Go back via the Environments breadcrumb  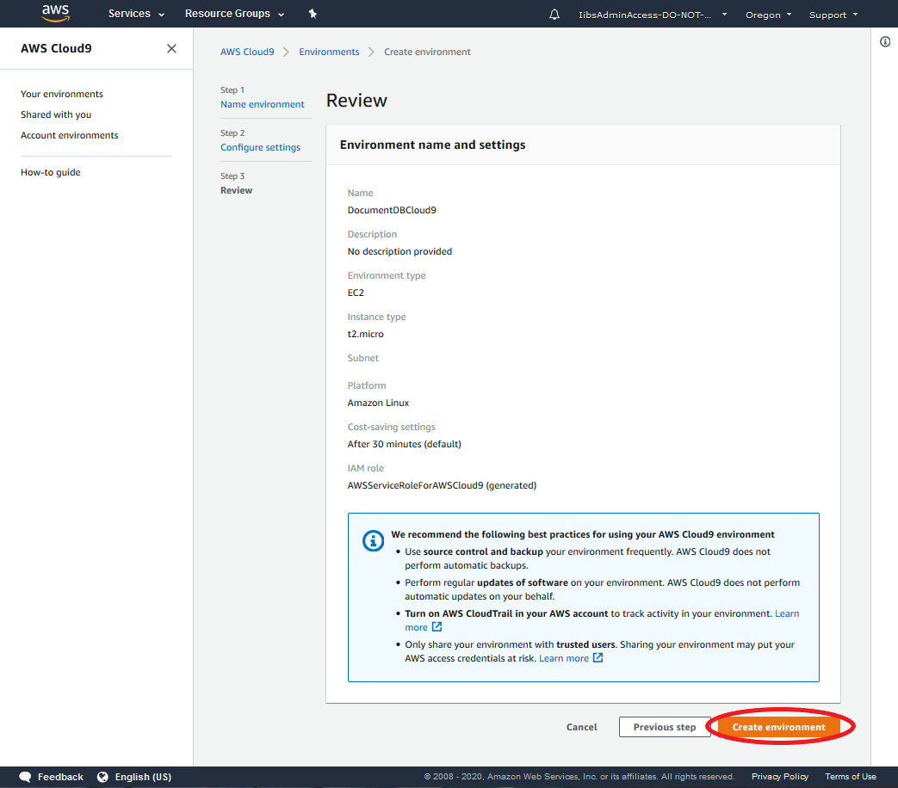(x=329, y=52)
